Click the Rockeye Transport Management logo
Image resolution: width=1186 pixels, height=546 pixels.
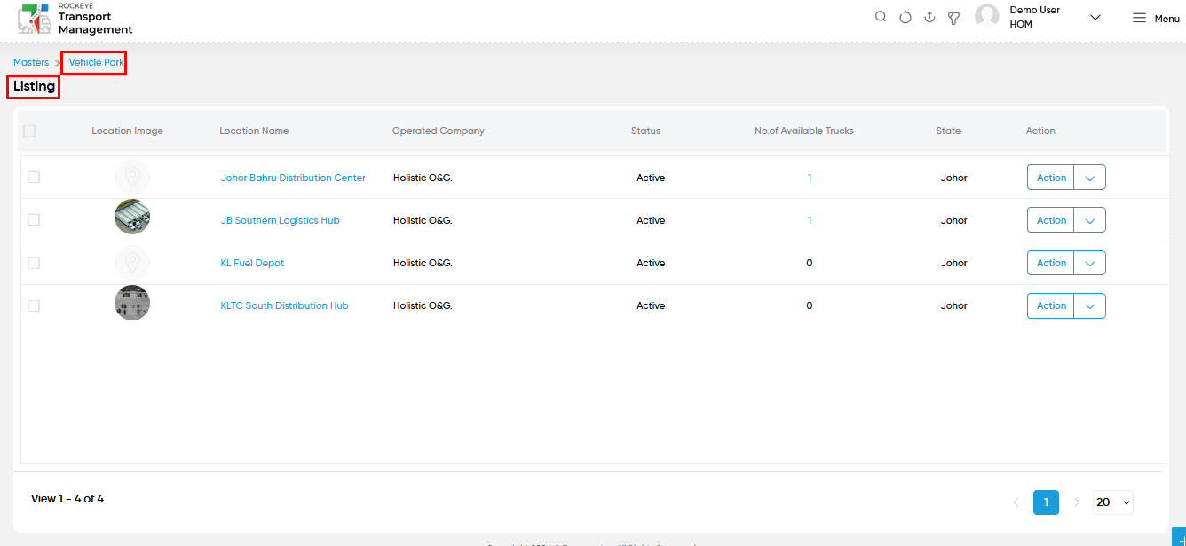click(x=75, y=19)
